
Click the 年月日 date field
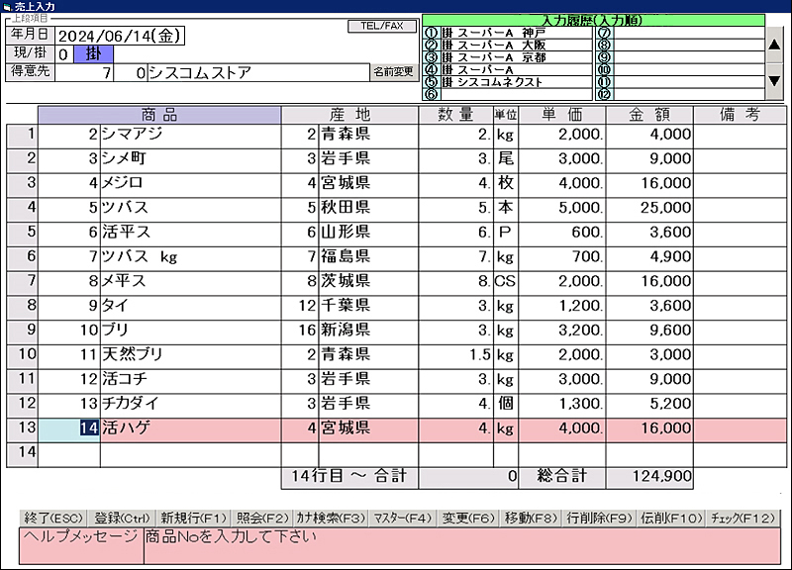(x=121, y=36)
